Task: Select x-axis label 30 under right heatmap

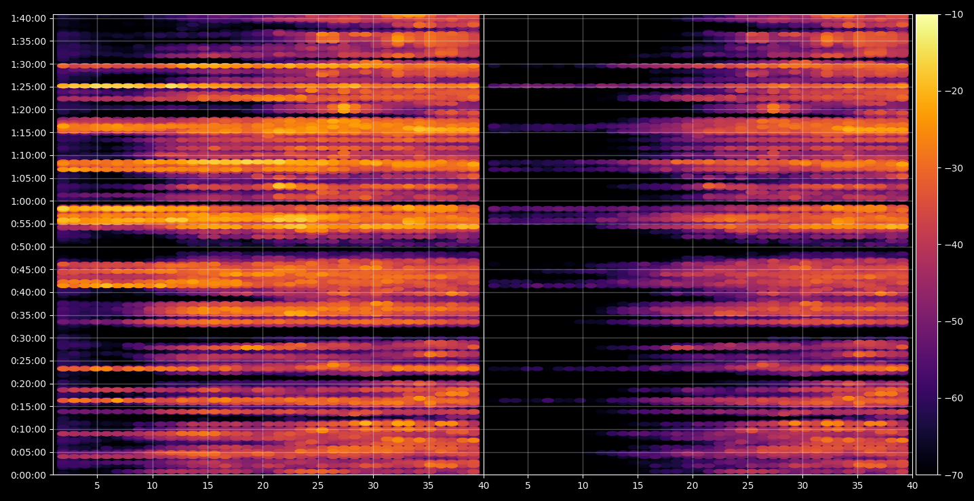Action: point(803,486)
